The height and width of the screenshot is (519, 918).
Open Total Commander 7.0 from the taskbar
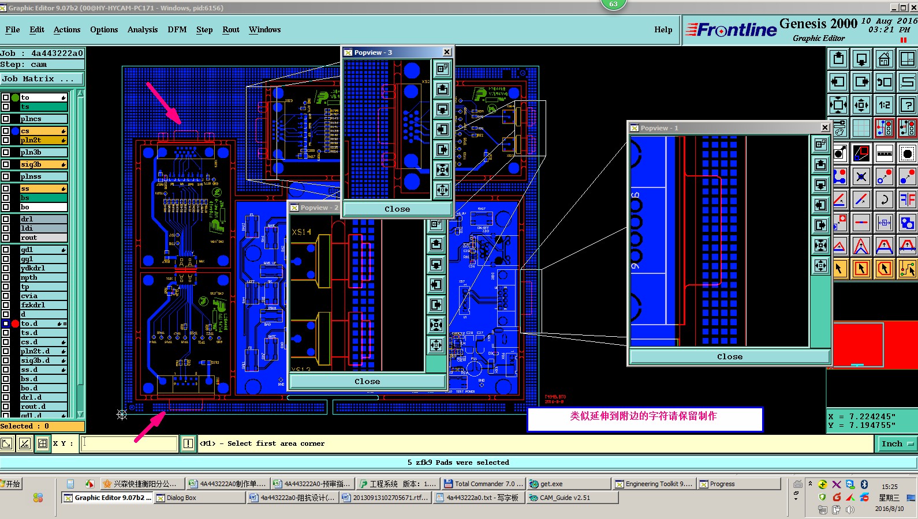point(483,484)
